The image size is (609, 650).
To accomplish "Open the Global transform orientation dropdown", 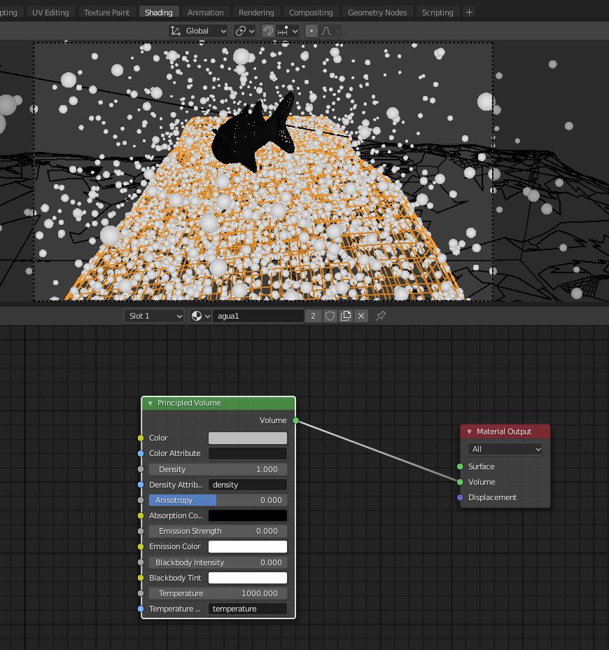I will 202,30.
